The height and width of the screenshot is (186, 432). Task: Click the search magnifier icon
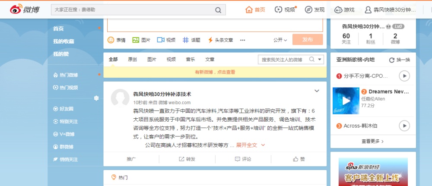(219, 10)
